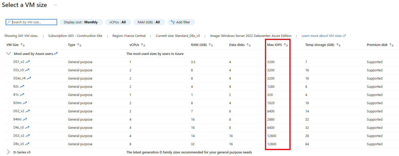
Task: Click Supported premium disk in B1s row
Action: pos(375,95)
